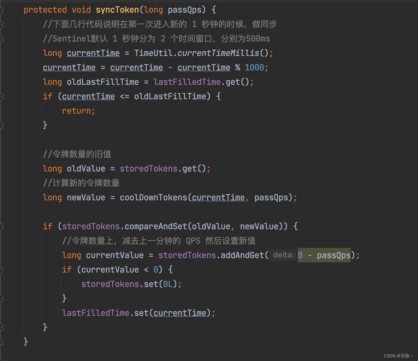Click 'passQps' parameter in method signature
This screenshot has height=361, width=418.
pos(185,10)
